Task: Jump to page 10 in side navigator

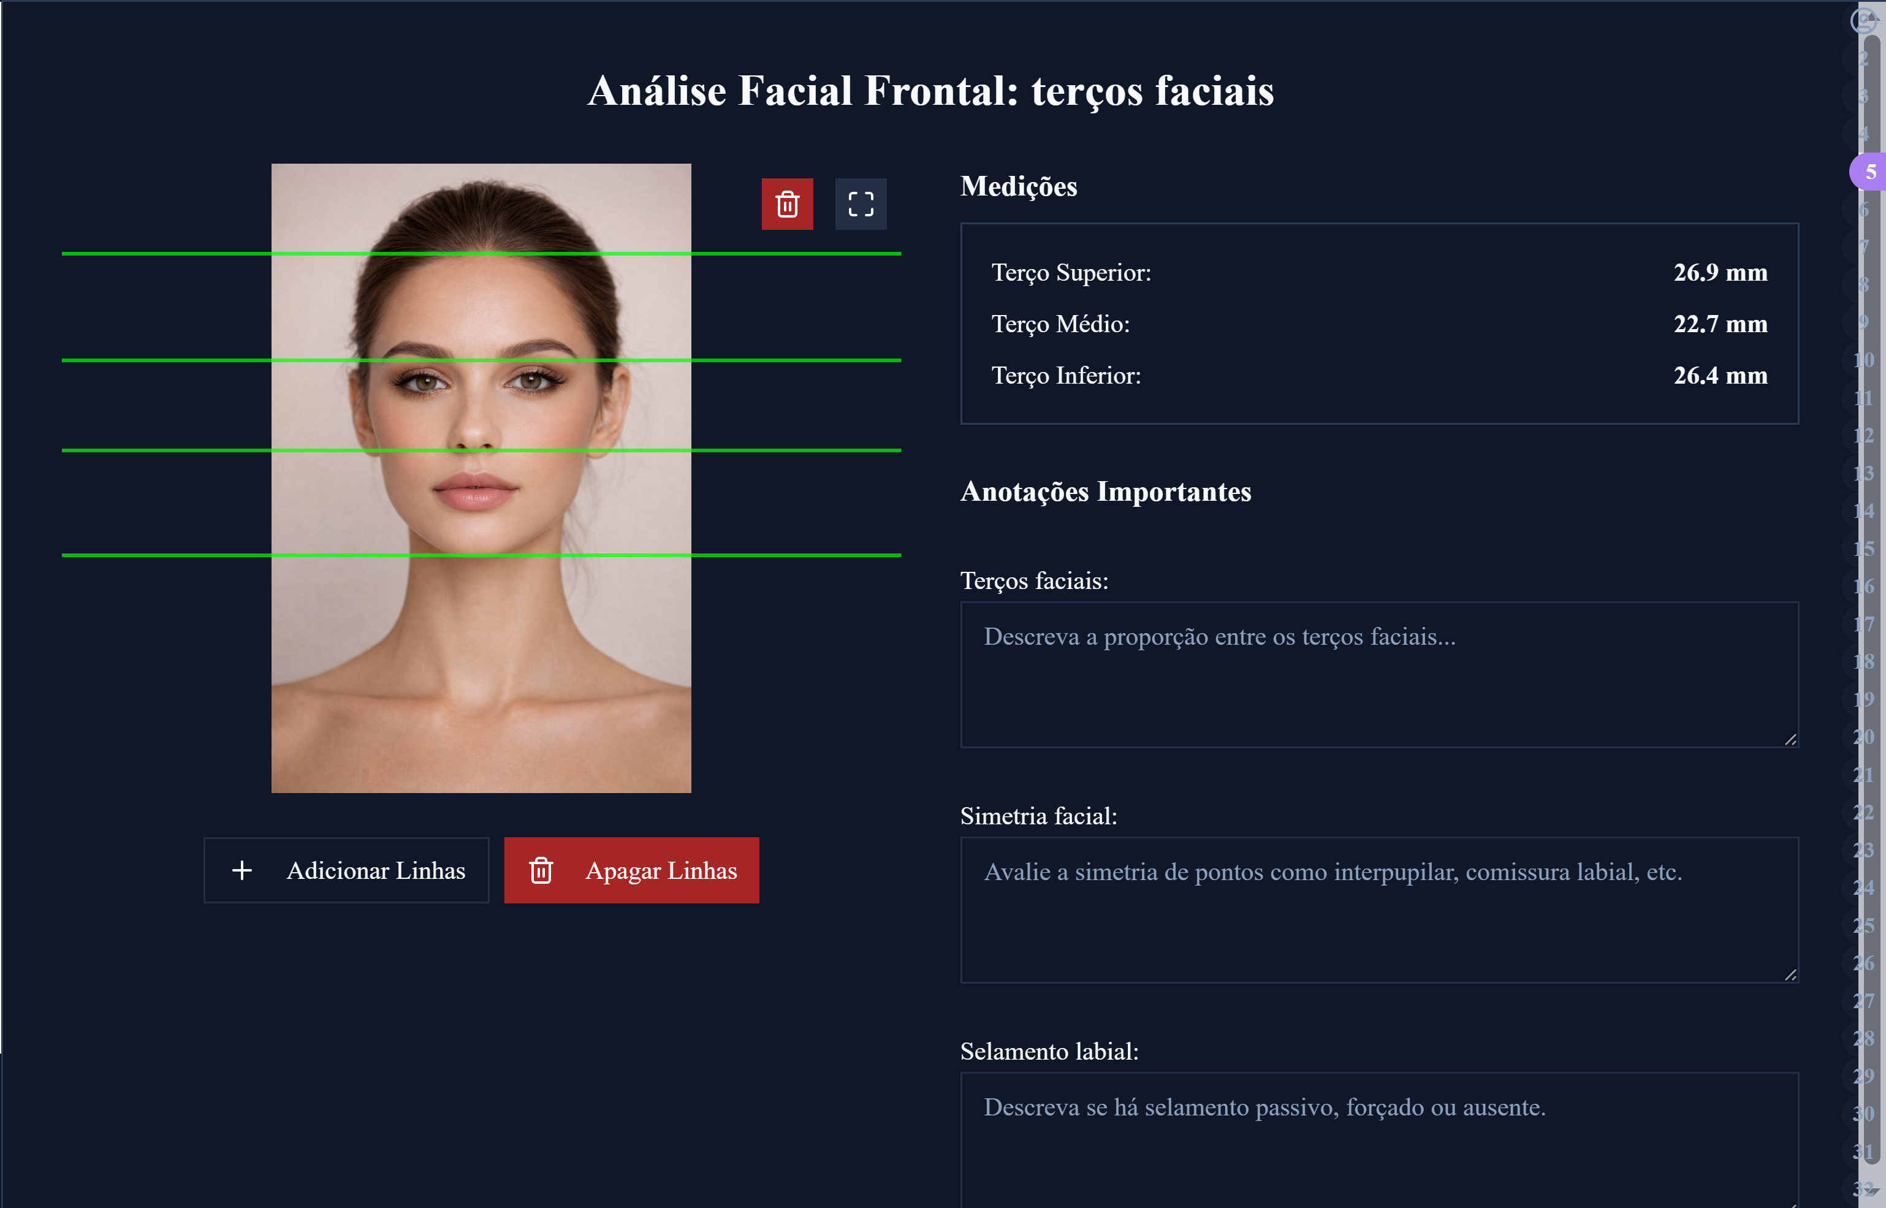Action: click(1863, 360)
